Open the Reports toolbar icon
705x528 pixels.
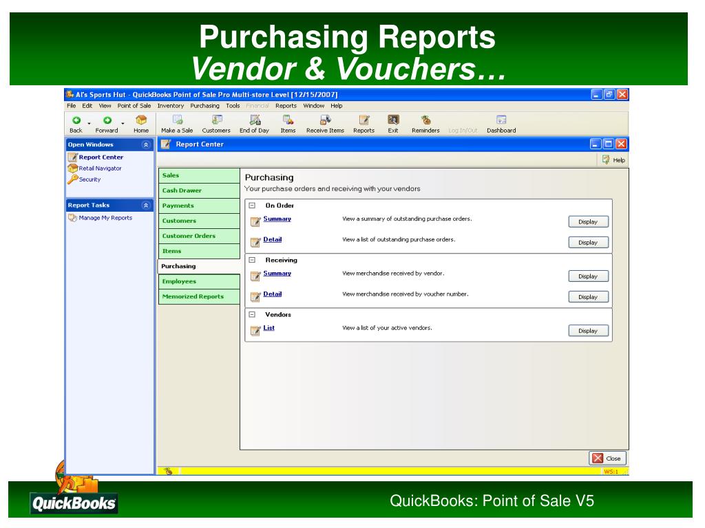coord(364,120)
